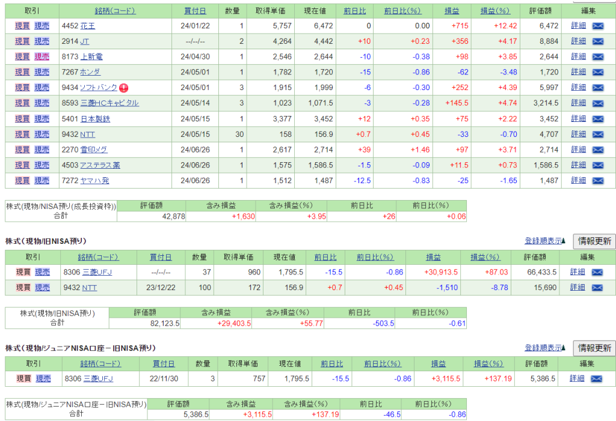616x421 pixels.
Task: Click the envelope icon in the Junior NISA 三菱UFJ row
Action: (x=598, y=379)
